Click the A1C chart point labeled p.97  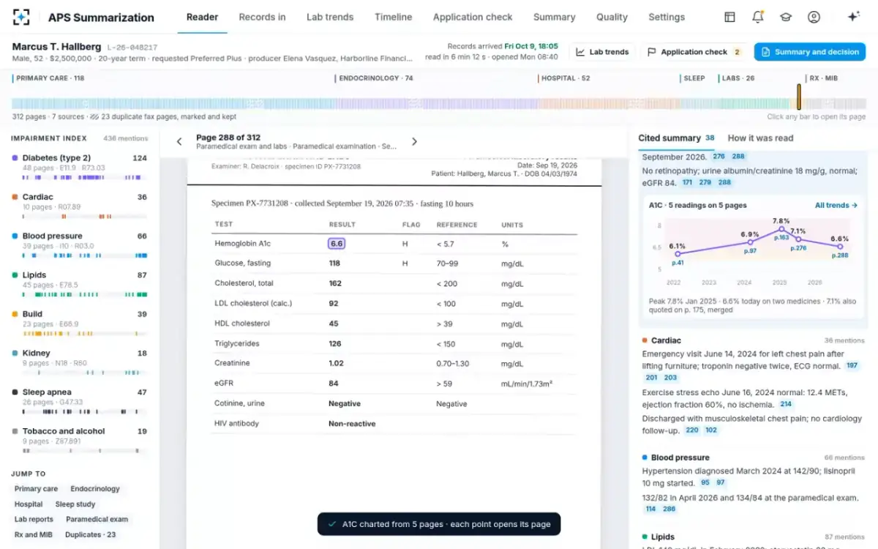point(750,242)
